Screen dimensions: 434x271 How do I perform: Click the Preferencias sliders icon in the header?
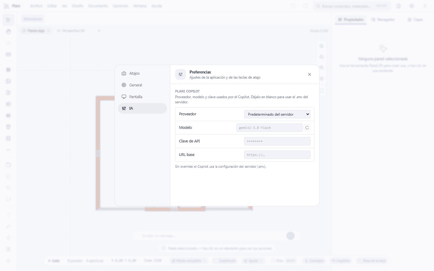tap(181, 74)
